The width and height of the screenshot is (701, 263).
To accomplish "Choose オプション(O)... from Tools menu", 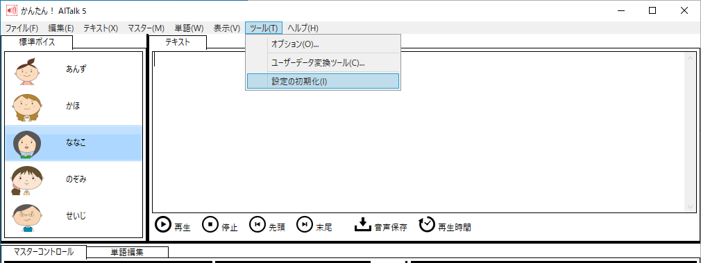I will pyautogui.click(x=323, y=44).
